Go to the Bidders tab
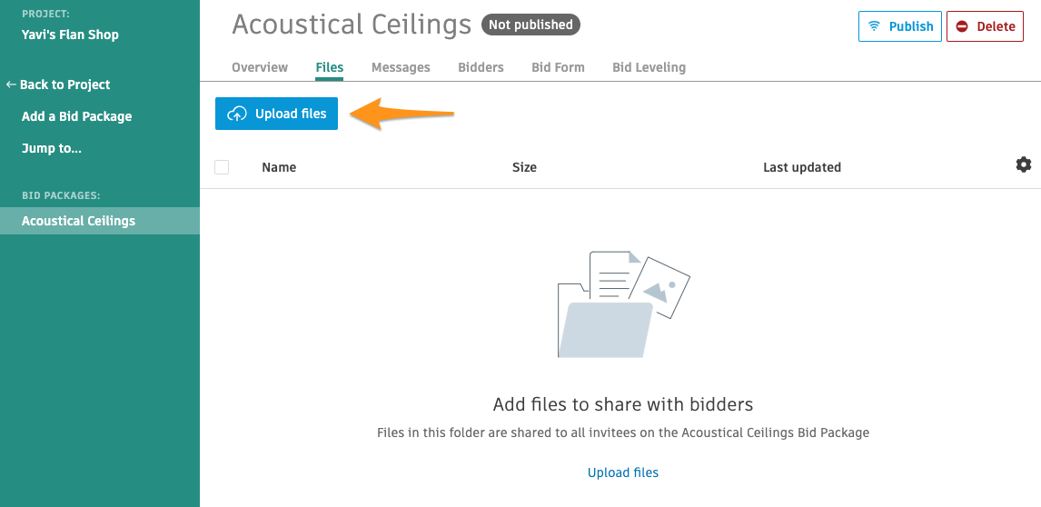 [x=481, y=67]
